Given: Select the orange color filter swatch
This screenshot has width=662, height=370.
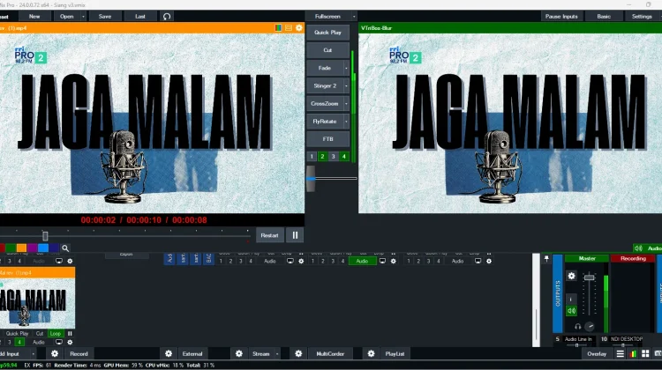Looking at the screenshot, I should click(x=21, y=248).
